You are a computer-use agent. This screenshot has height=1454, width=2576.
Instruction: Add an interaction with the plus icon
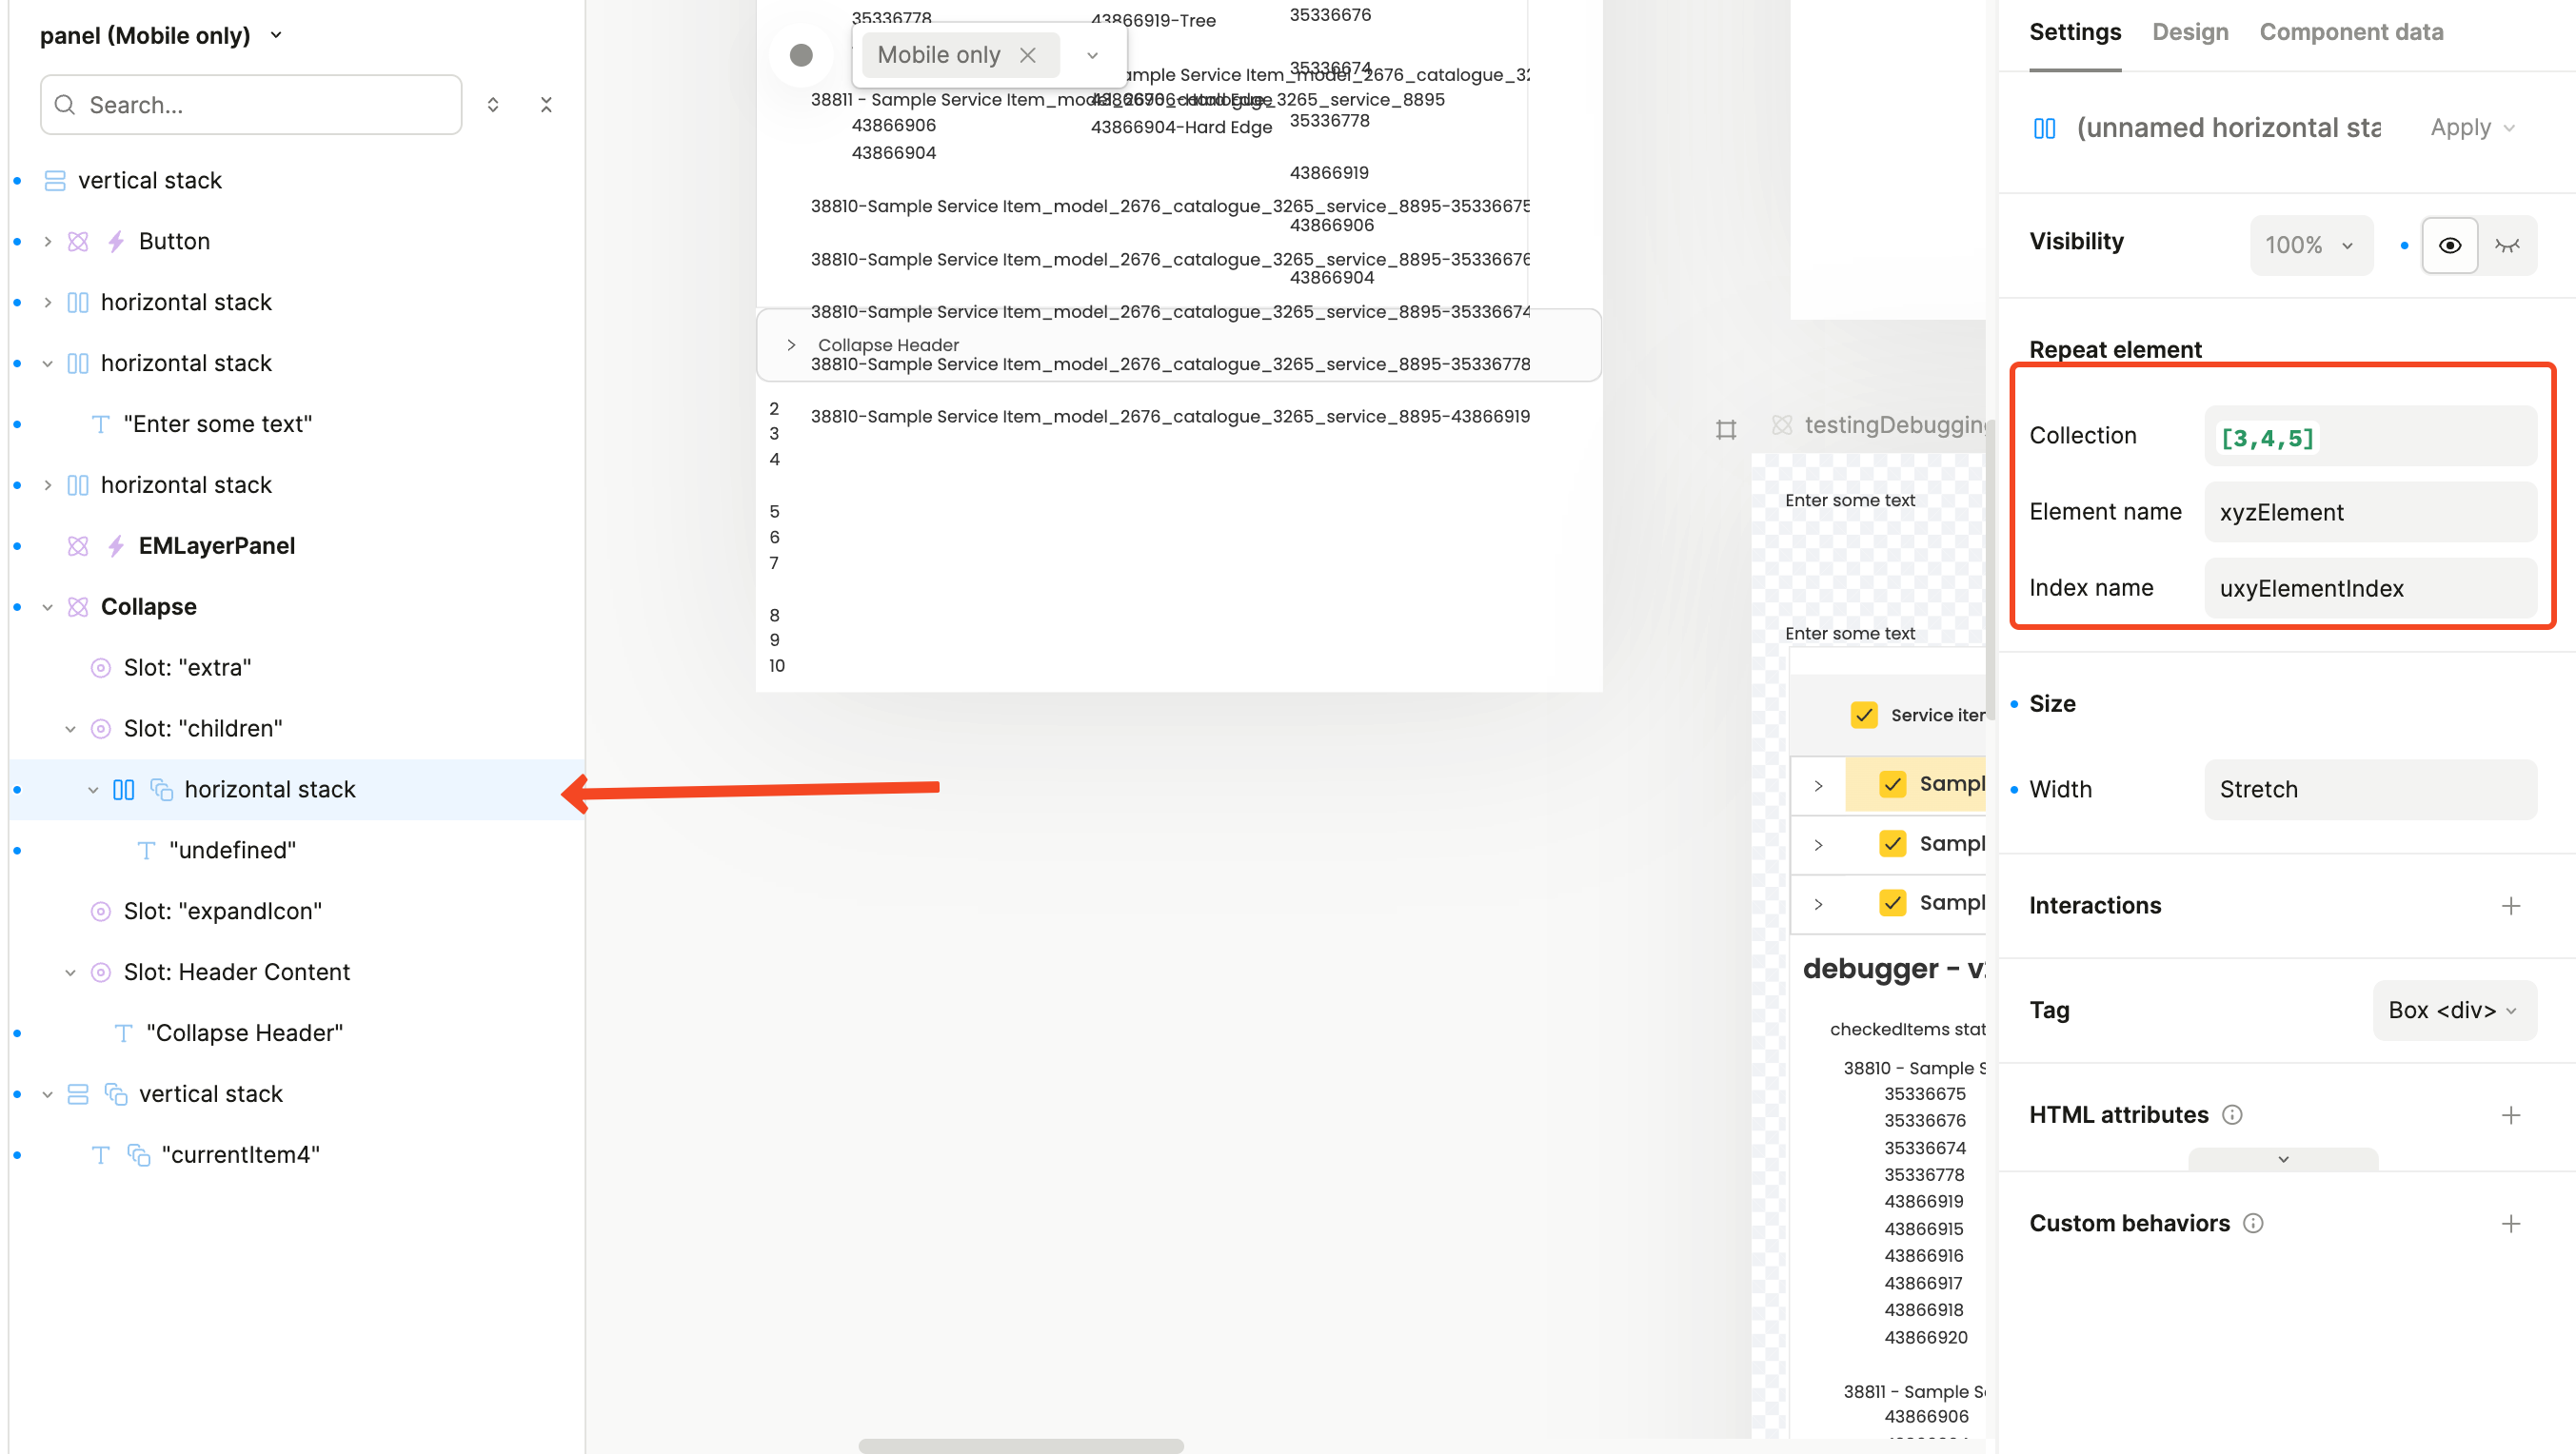point(2510,907)
